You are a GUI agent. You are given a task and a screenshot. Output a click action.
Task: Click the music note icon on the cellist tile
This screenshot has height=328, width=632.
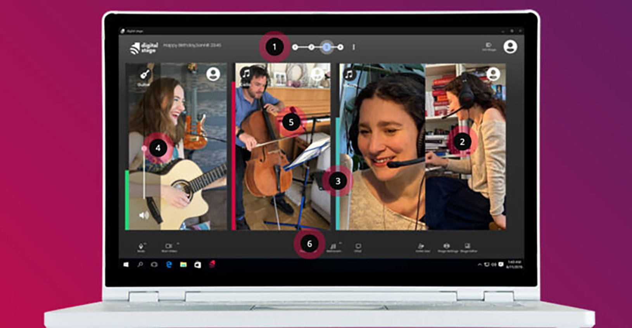246,73
